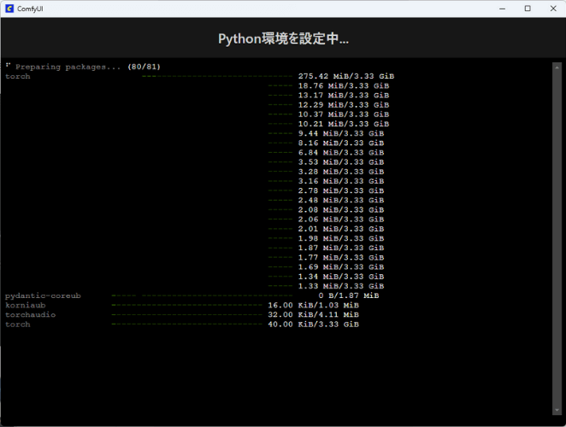Close the ComfyUI window
This screenshot has height=427, width=566.
click(553, 9)
